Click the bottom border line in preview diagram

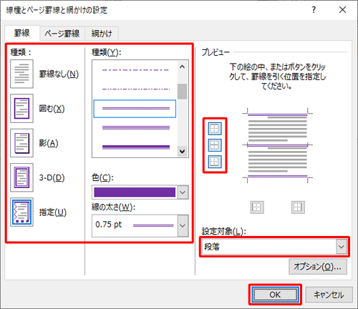coord(278,177)
